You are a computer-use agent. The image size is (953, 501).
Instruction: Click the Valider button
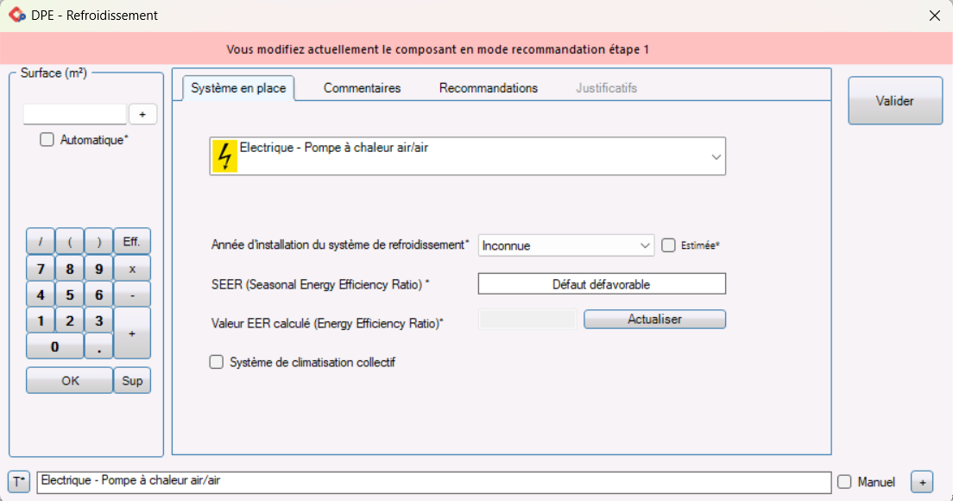[x=894, y=101]
